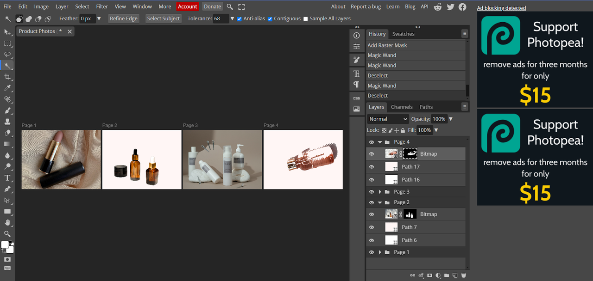
Task: Hide the Path 17 layer
Action: coord(371,167)
